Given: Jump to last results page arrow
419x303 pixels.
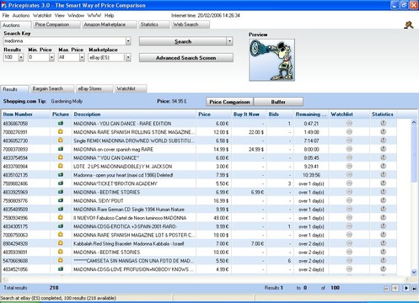Looking at the screenshot, I should click(414, 288).
